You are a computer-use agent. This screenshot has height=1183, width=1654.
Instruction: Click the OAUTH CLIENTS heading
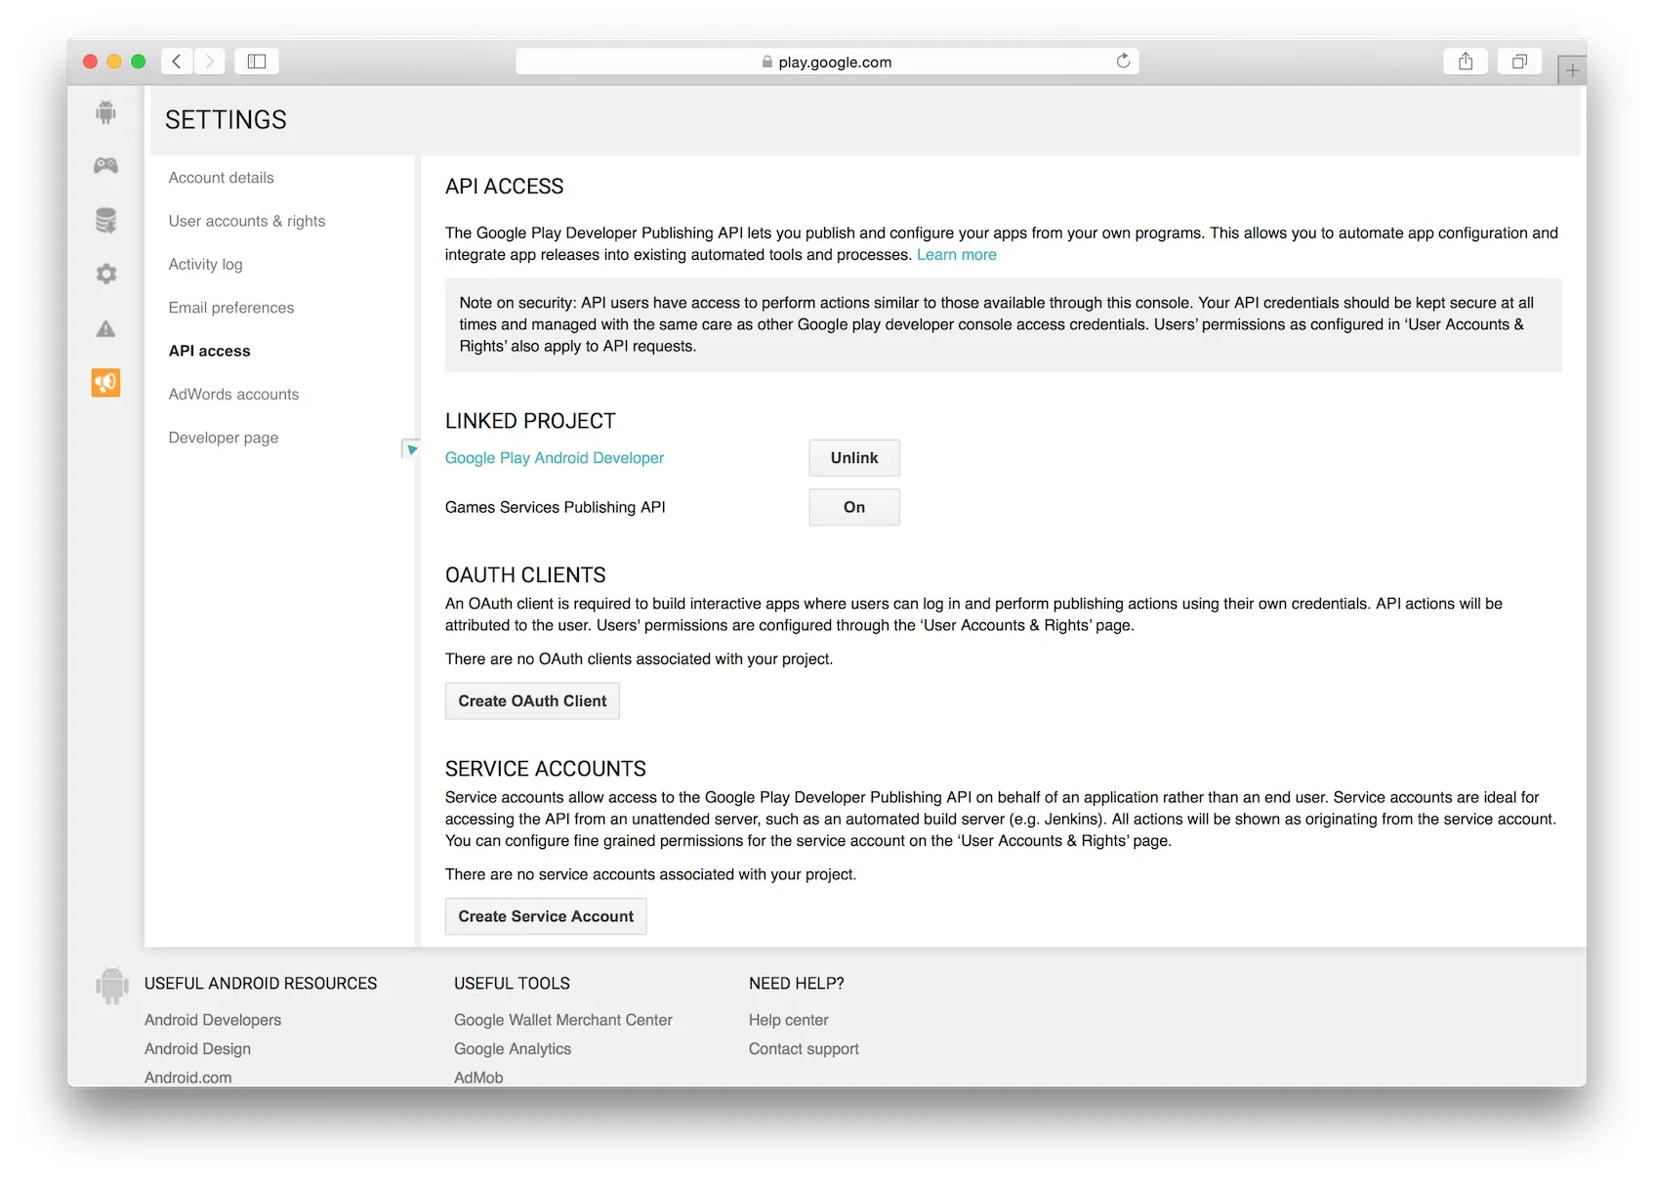point(525,575)
